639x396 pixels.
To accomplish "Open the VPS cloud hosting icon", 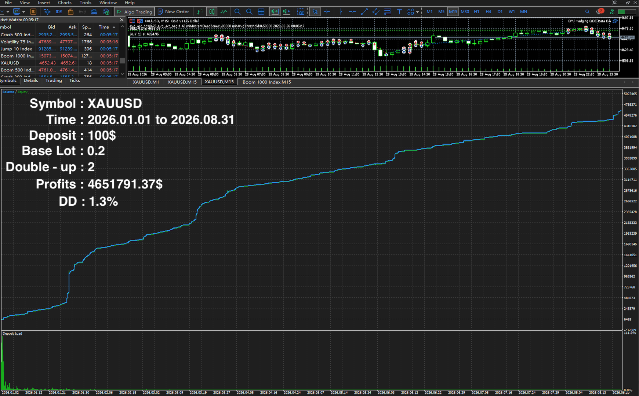I will pos(94,12).
